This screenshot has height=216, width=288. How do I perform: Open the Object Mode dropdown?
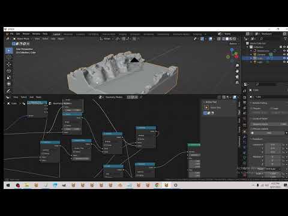(x=23, y=39)
